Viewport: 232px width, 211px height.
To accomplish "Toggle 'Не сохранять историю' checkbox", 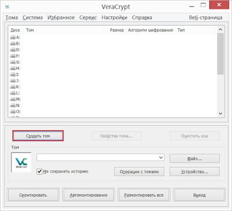I will 39,172.
